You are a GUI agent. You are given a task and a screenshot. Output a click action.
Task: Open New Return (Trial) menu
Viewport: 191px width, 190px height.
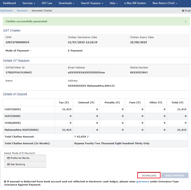point(165,3)
